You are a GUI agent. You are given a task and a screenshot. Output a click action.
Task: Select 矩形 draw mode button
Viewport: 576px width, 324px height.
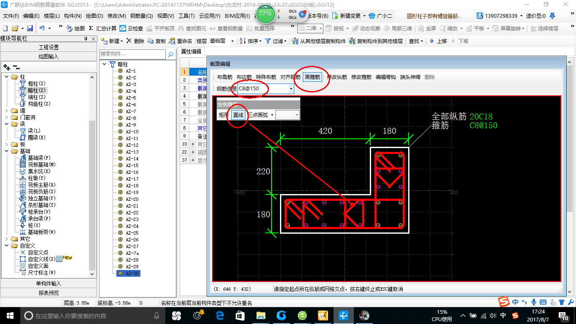point(224,115)
